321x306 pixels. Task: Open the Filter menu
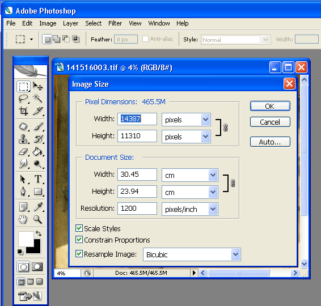pos(115,23)
